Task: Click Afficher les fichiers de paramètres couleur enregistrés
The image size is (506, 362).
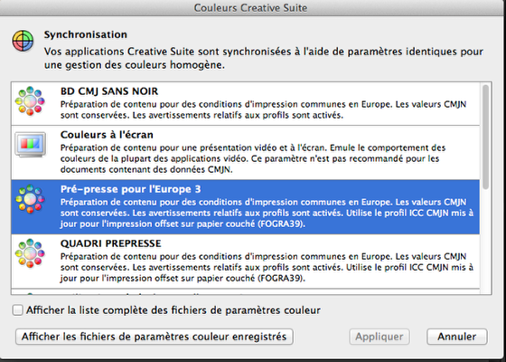Action: tap(155, 337)
